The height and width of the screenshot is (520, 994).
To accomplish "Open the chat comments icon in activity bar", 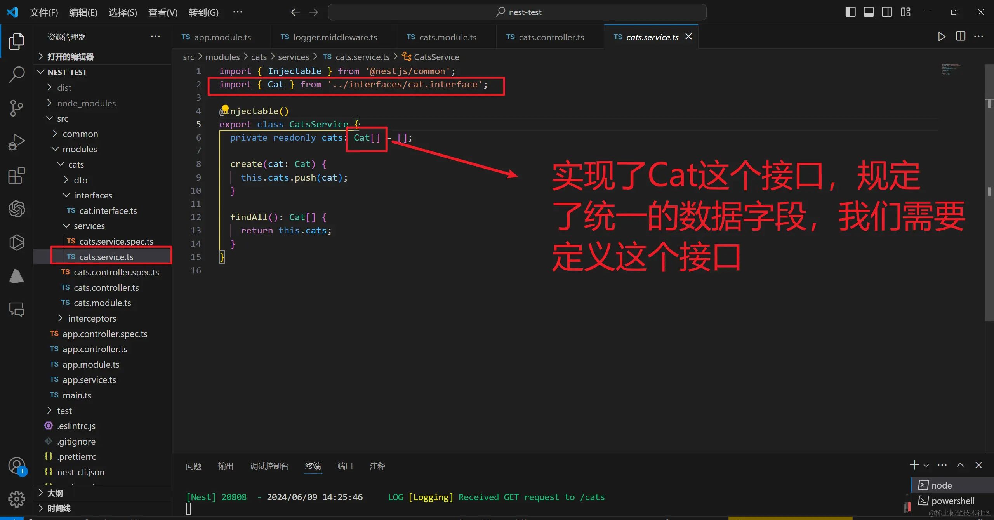I will point(16,310).
